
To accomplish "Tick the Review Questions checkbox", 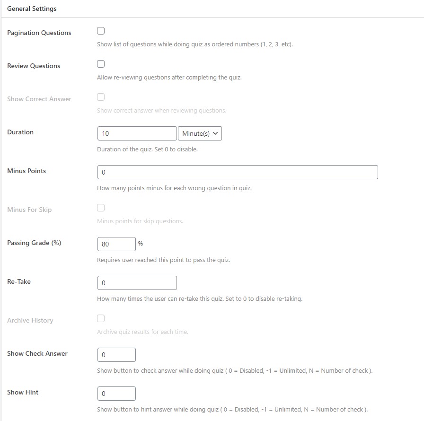I will click(101, 64).
